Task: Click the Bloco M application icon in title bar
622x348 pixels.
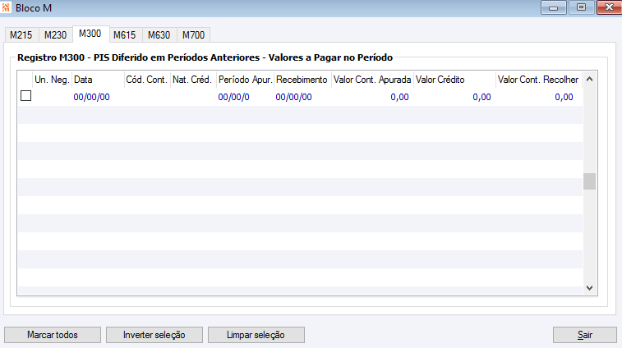Action: [6, 7]
